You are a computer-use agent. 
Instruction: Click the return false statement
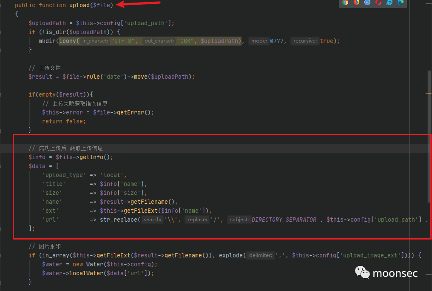tap(64, 122)
